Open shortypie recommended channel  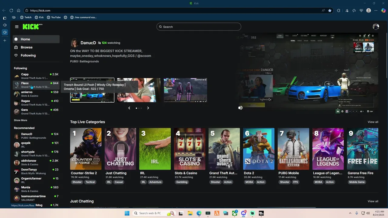[x=36, y=154]
